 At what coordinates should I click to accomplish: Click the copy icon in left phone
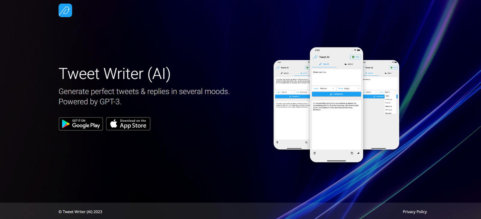(x=306, y=142)
